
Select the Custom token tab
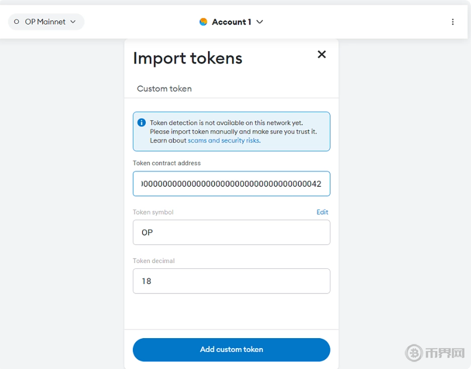coord(164,89)
